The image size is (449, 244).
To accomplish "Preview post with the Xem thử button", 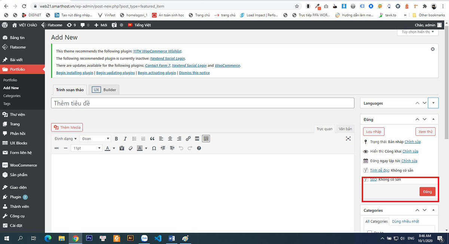I will (425, 132).
